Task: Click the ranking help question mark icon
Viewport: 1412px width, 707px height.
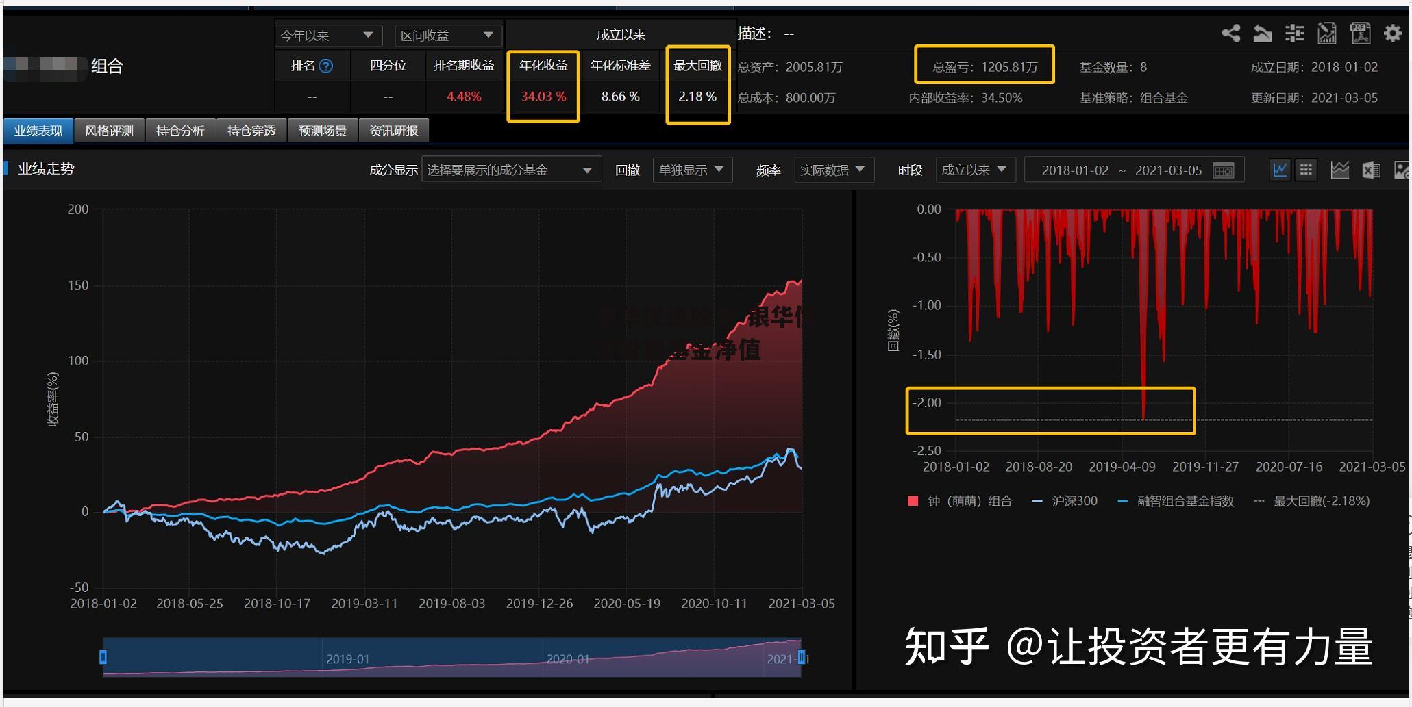Action: point(326,66)
